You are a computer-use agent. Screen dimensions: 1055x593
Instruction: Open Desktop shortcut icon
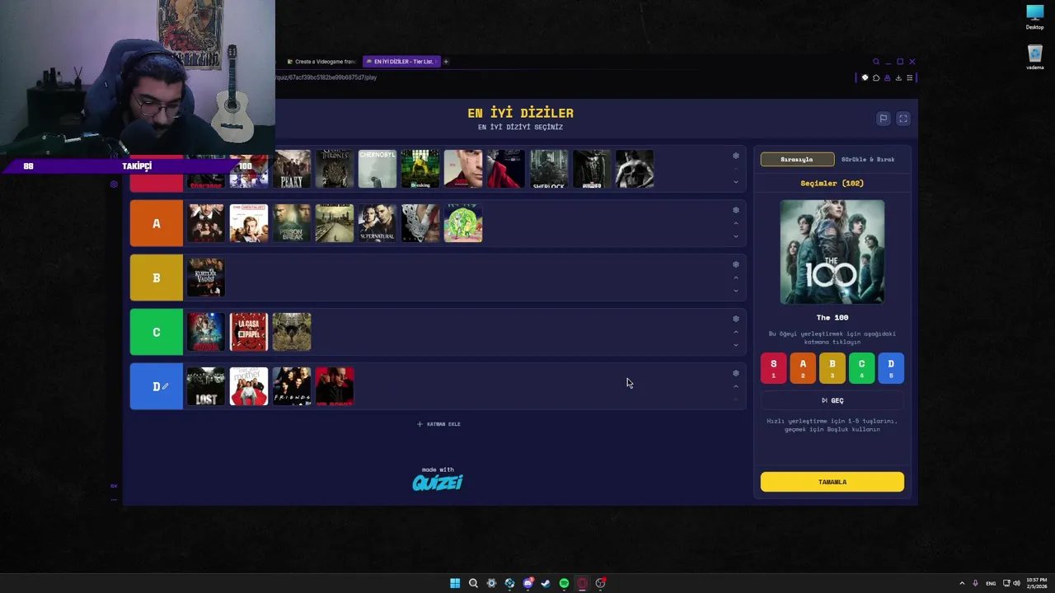(1035, 17)
